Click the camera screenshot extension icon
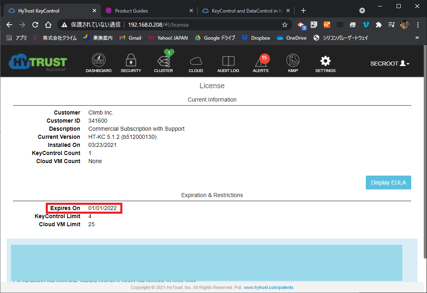Viewport: 427px width, 293px height. point(339,25)
